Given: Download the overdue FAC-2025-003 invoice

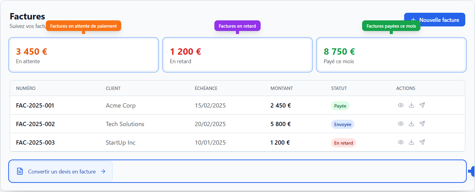Looking at the screenshot, I should pos(411,142).
